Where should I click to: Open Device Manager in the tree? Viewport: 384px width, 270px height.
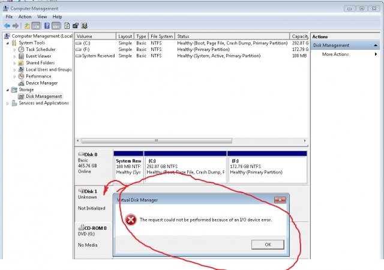(x=41, y=83)
